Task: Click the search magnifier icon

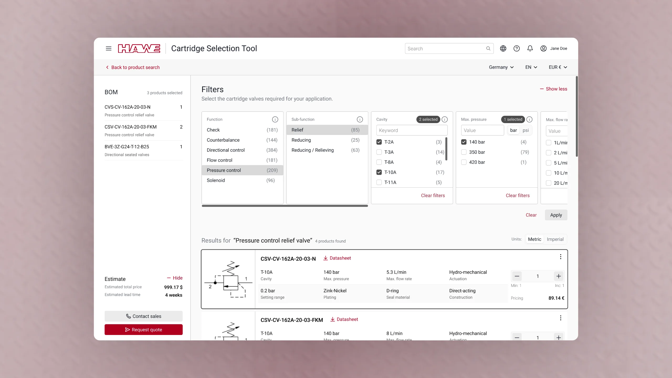Action: (x=488, y=49)
